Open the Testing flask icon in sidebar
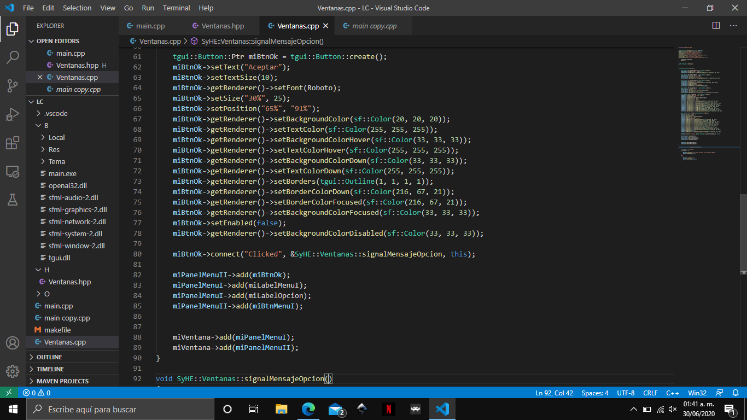The image size is (747, 420). pos(11,200)
